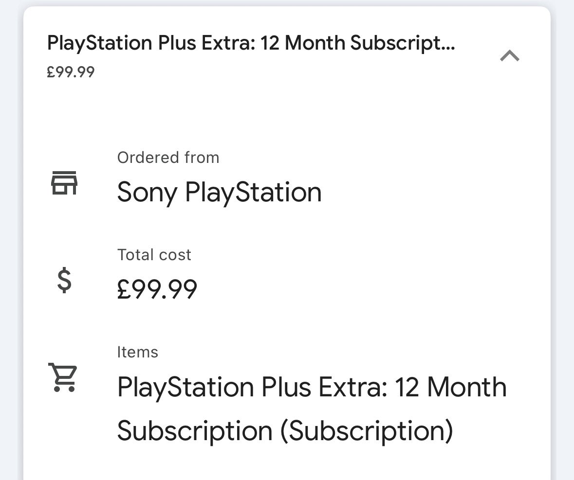Click the PlayStation in the card title
This screenshot has width=574, height=480.
click(x=100, y=43)
